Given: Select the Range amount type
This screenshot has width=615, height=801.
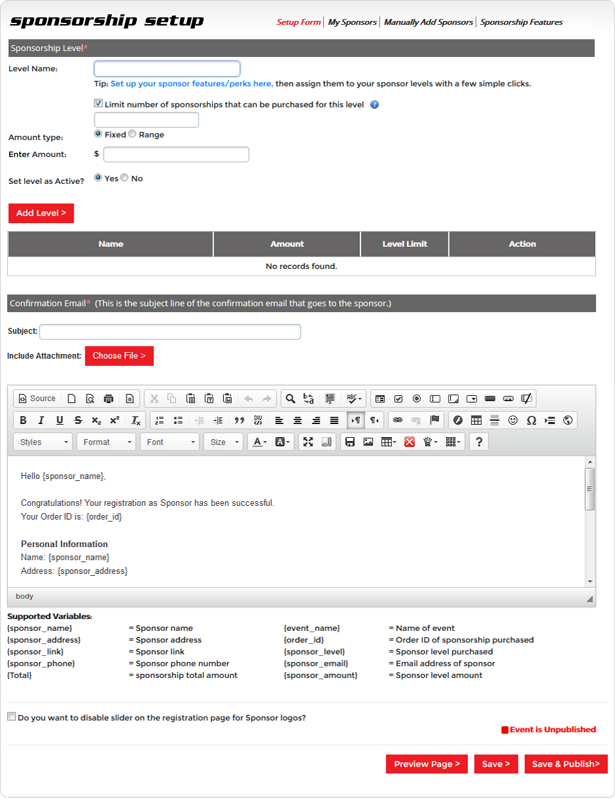Looking at the screenshot, I should click(132, 134).
